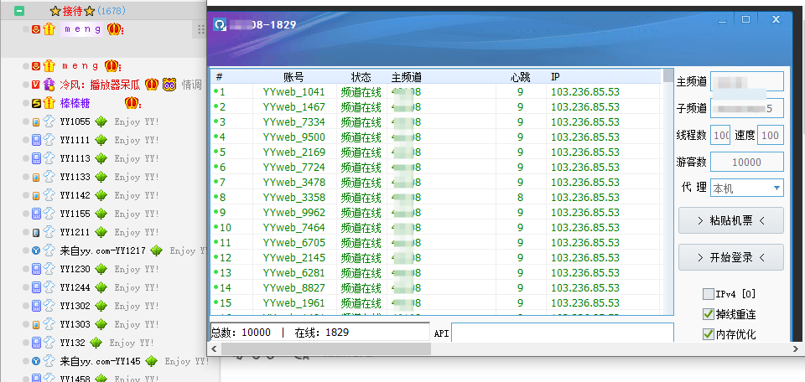Click the 总数: 10000 | 在线: 1829 status text
This screenshot has width=805, height=382.
tap(280, 333)
